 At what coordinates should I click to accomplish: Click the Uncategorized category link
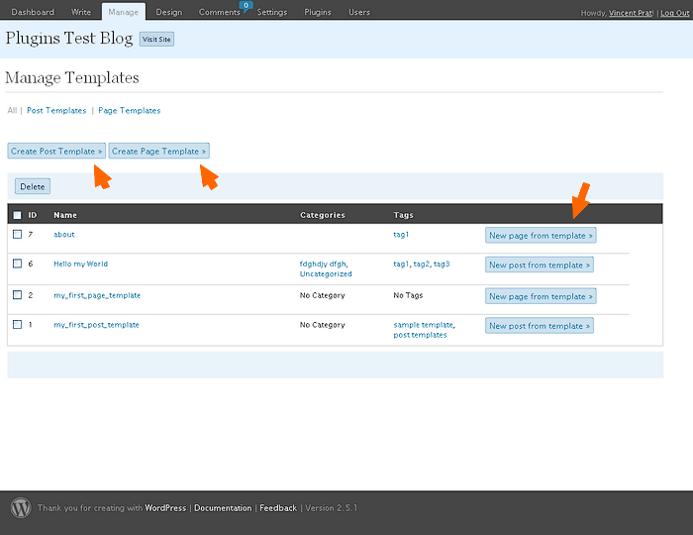tap(326, 274)
